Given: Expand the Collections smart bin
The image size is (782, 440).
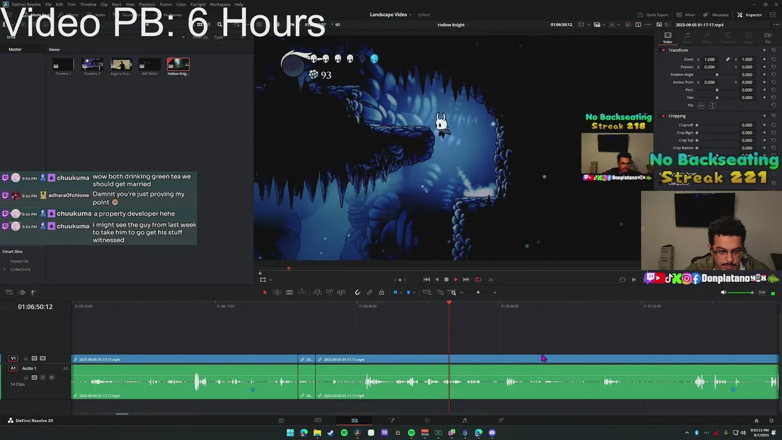Looking at the screenshot, I should point(5,269).
